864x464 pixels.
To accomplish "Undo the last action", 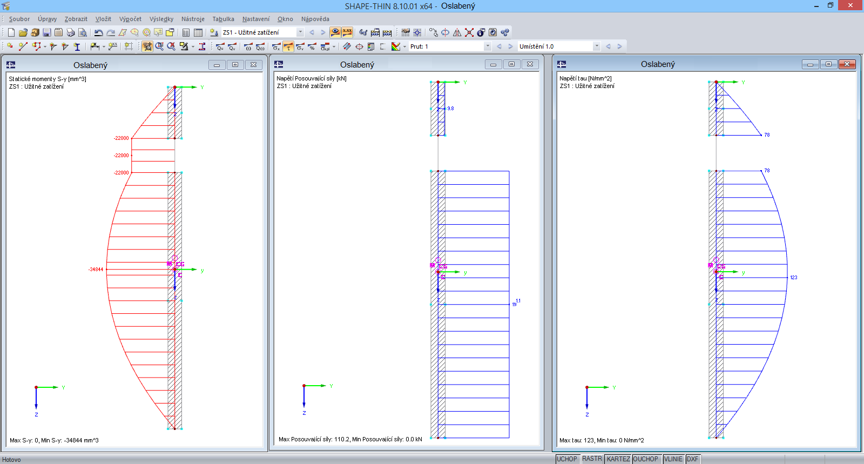I will click(98, 32).
